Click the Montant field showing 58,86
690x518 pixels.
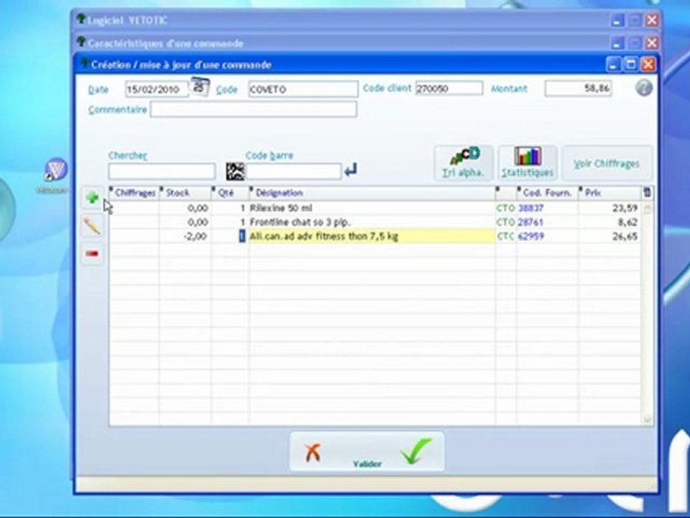578,88
